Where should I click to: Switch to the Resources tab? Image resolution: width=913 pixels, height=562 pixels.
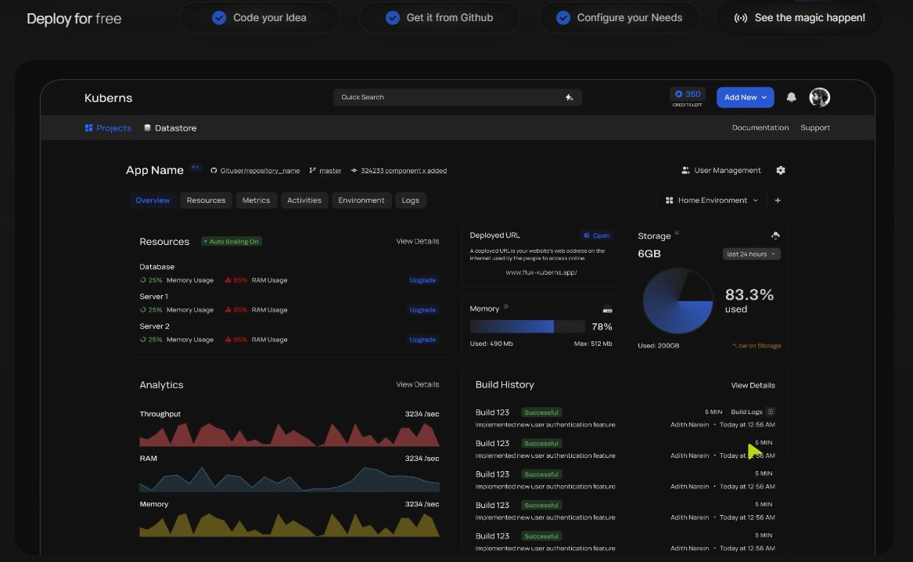click(x=206, y=200)
